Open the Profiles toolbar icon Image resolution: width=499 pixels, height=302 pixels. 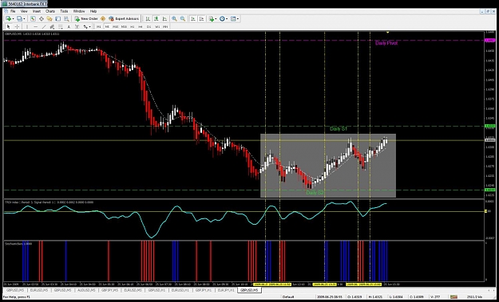pos(20,19)
